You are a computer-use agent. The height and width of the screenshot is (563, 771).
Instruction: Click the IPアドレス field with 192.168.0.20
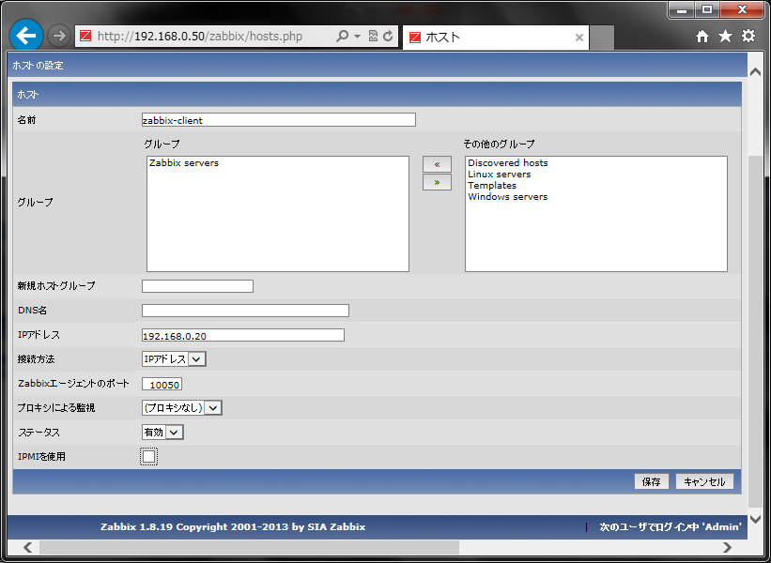click(x=243, y=336)
